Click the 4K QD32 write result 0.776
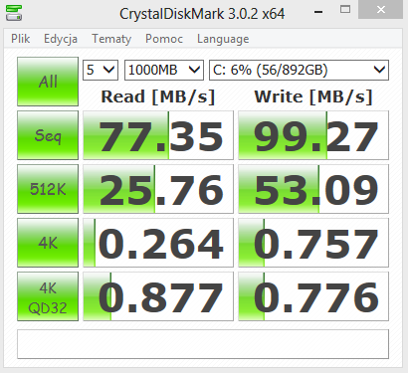Viewport: 408px width, 373px height. pos(313,296)
